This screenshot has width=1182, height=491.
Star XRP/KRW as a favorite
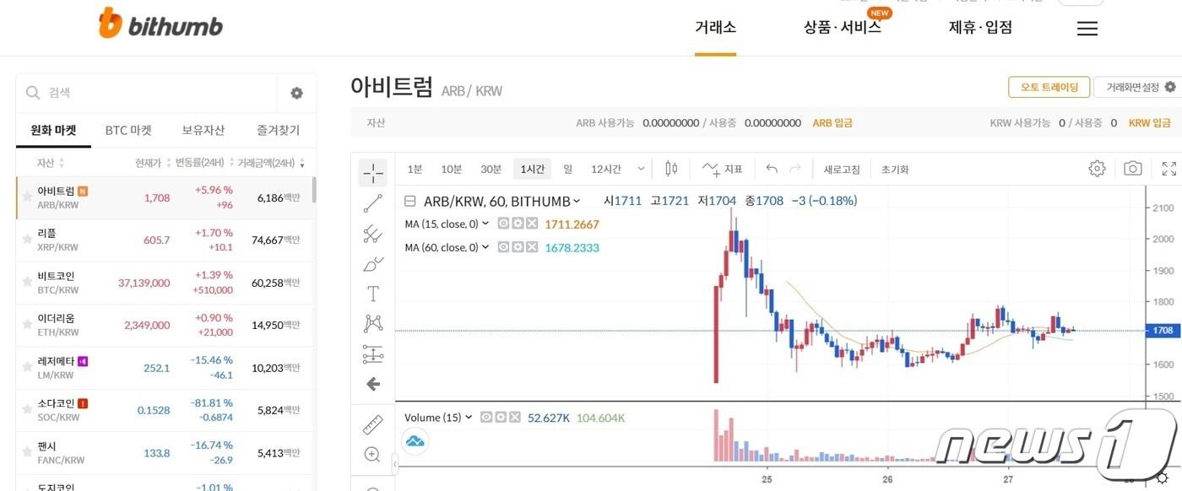point(26,240)
